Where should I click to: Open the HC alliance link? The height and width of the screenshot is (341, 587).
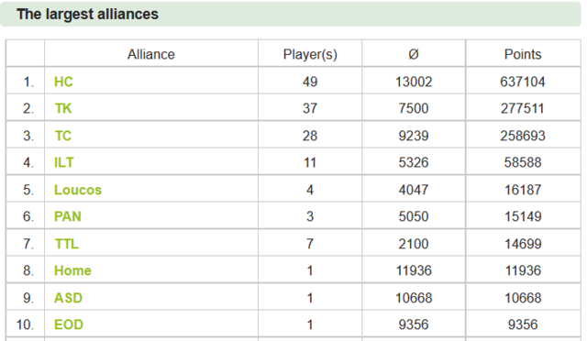[x=63, y=82]
